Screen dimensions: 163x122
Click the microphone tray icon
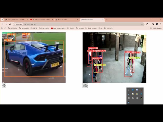tap(137, 98)
